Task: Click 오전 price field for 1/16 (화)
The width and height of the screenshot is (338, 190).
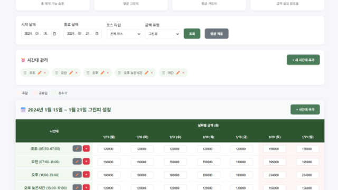Action: pos(142,162)
